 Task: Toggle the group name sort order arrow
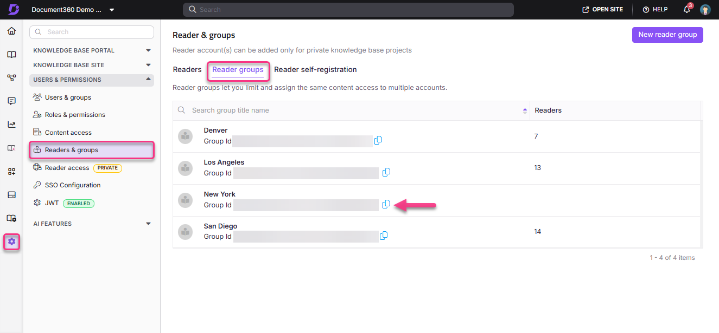click(x=525, y=110)
